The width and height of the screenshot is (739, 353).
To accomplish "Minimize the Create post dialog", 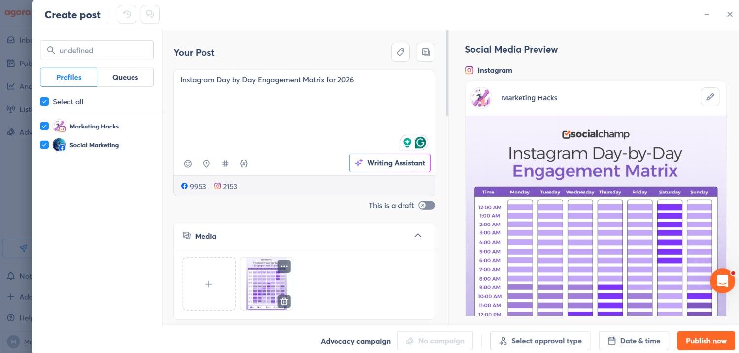I will coord(707,14).
